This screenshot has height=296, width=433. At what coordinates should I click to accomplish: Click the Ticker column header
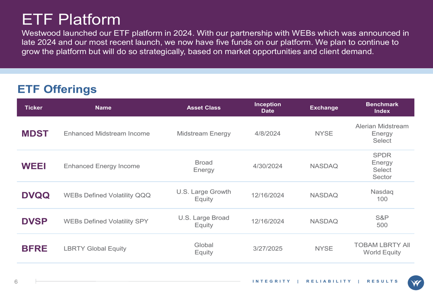tap(33, 108)
